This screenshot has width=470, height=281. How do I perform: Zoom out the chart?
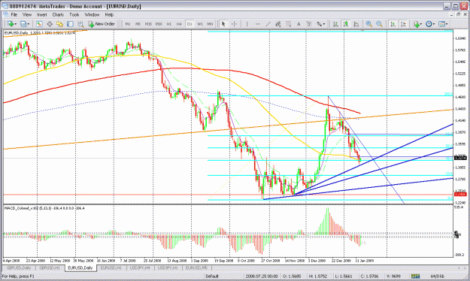pyautogui.click(x=379, y=24)
